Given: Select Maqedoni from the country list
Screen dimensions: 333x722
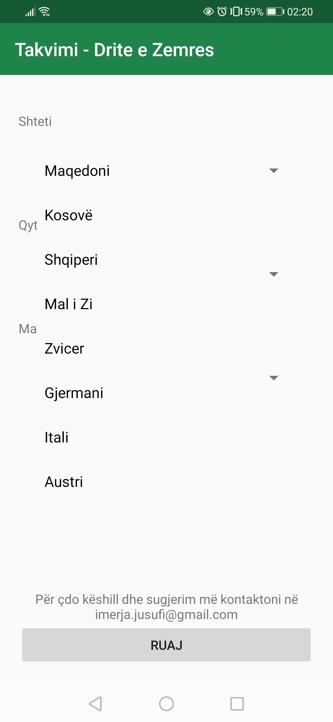Looking at the screenshot, I should tap(77, 171).
